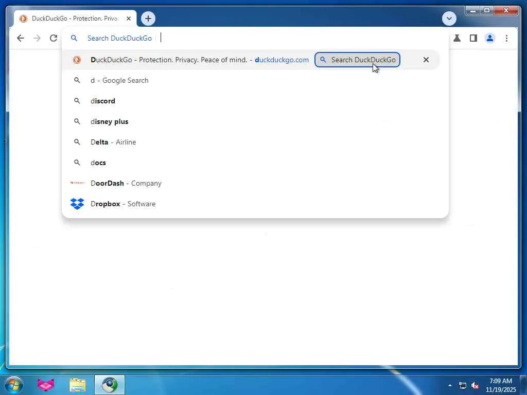
Task: Click the omnibox search magnifier icon
Action: pyautogui.click(x=74, y=38)
